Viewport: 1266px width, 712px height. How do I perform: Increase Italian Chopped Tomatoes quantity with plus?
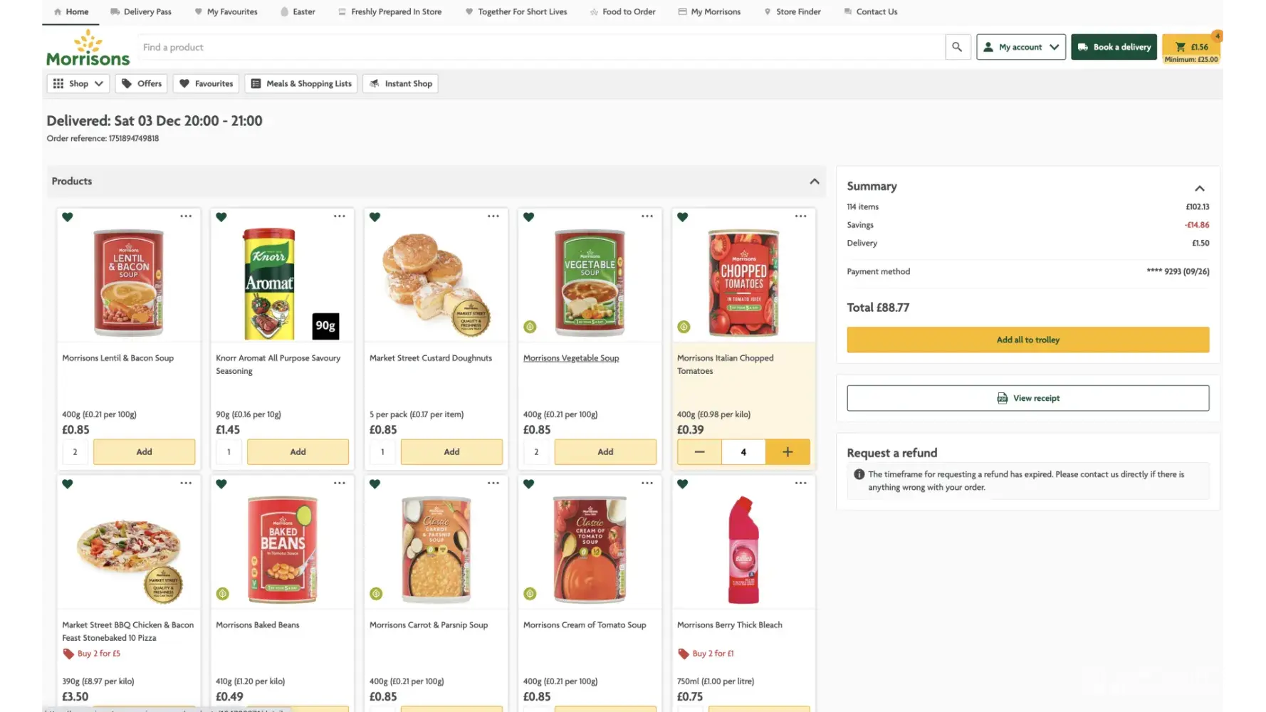pos(788,452)
